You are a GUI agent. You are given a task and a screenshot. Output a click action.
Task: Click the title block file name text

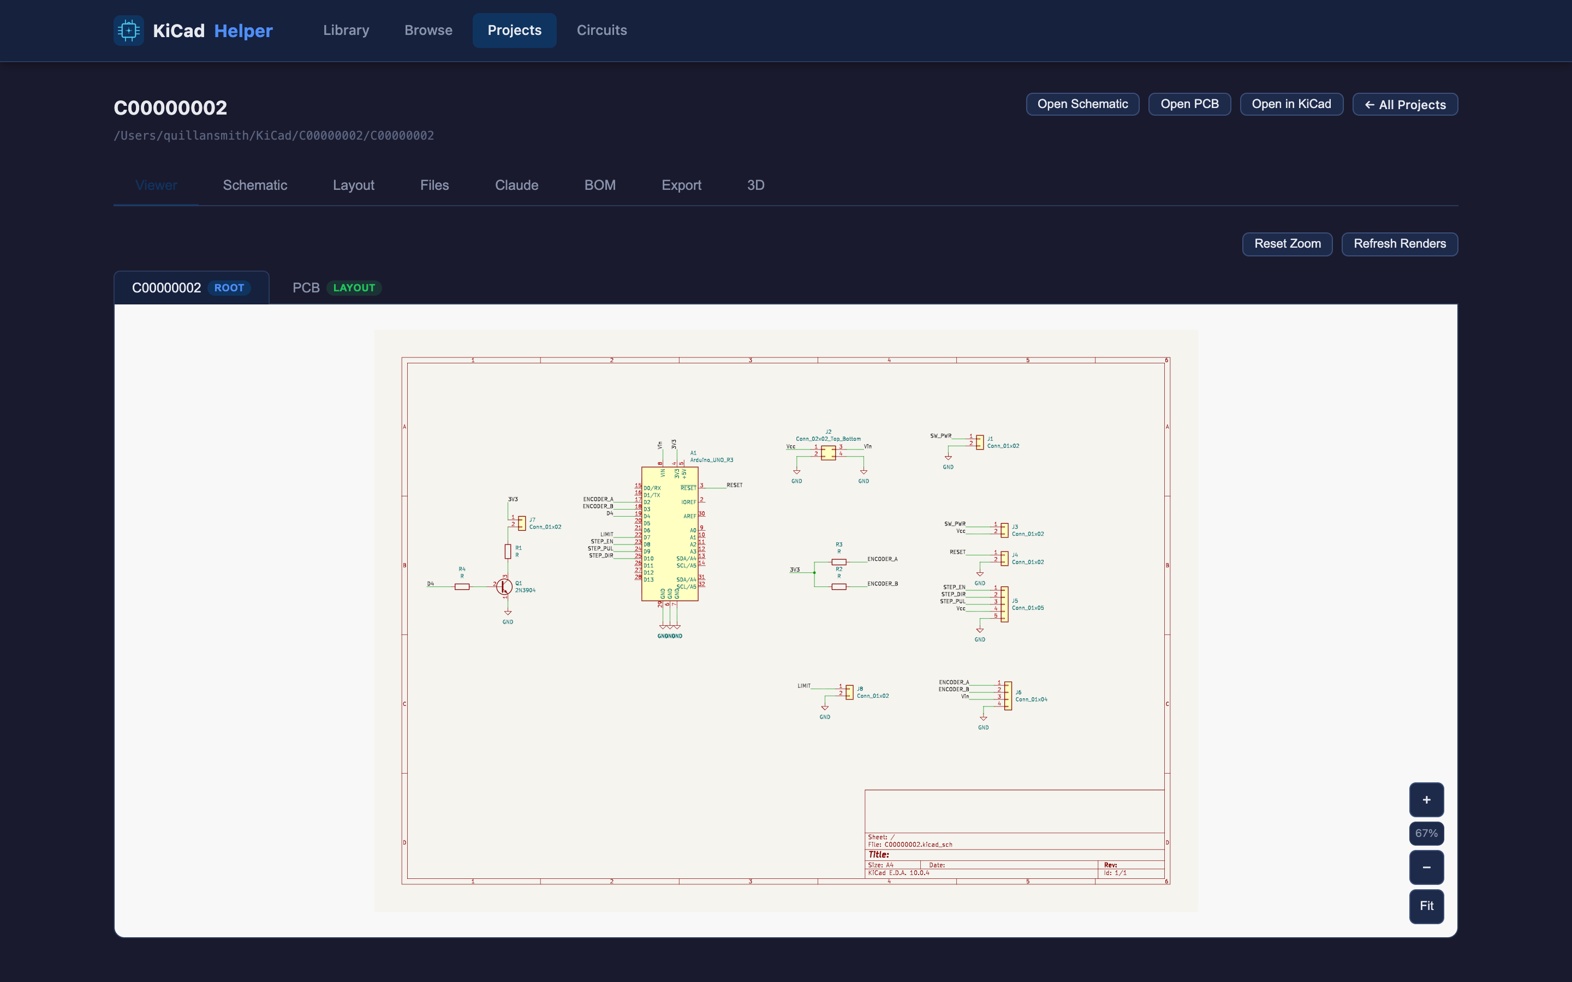point(910,845)
